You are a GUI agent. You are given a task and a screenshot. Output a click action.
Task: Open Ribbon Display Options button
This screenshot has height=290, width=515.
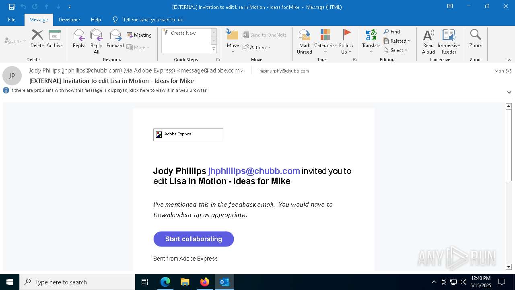pyautogui.click(x=450, y=6)
